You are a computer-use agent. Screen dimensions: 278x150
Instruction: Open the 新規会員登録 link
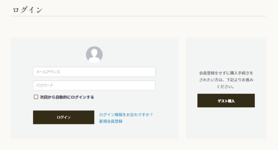click(111, 121)
